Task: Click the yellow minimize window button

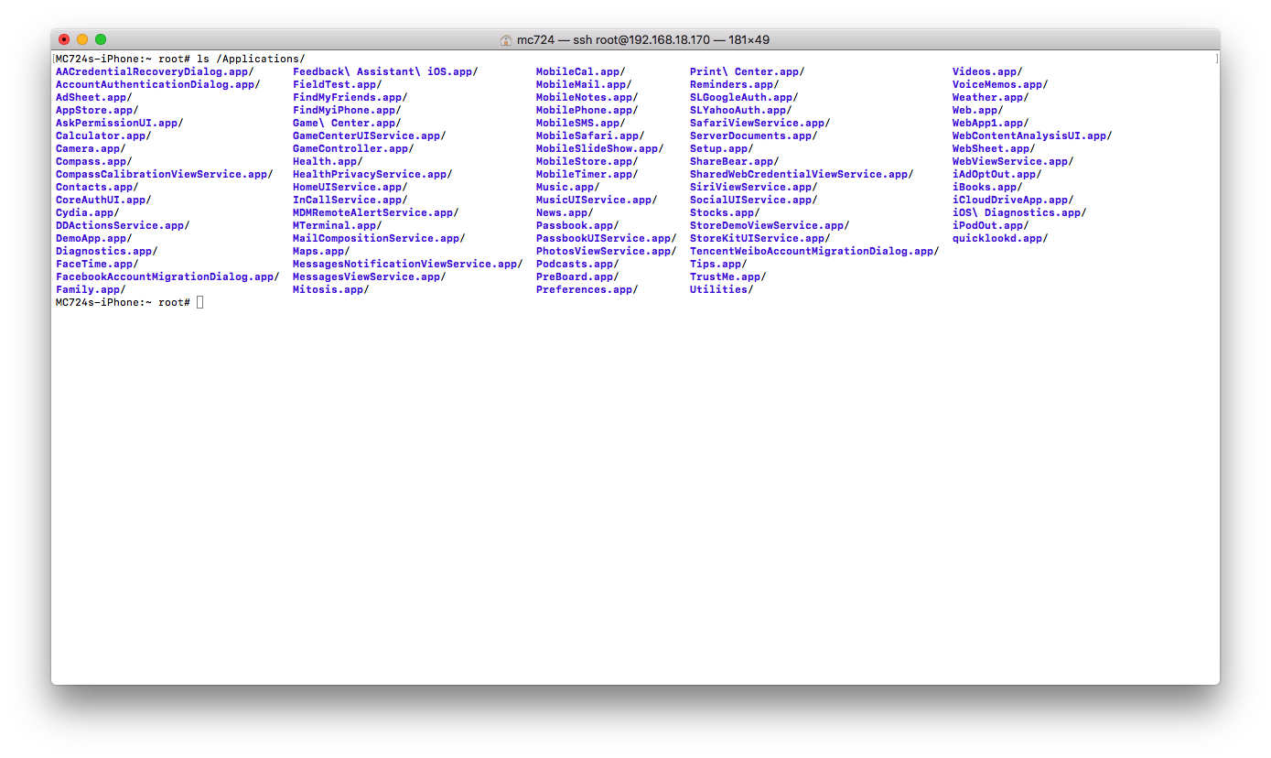Action: (82, 39)
